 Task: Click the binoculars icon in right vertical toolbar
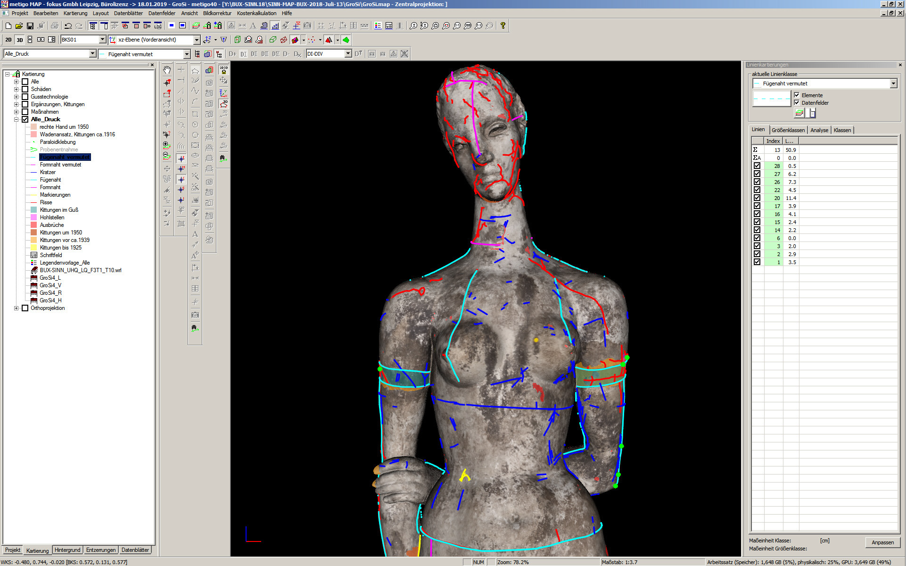click(x=222, y=158)
